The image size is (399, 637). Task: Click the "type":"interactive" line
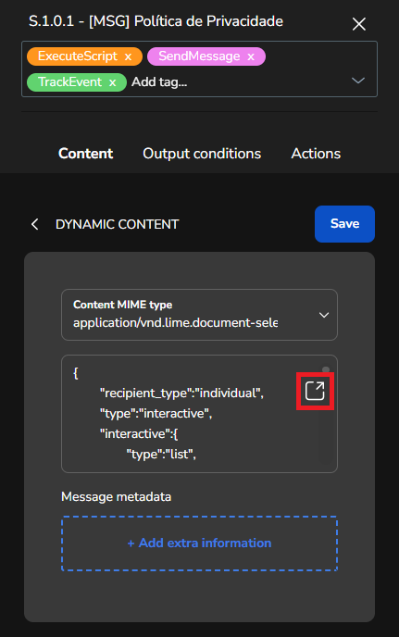click(156, 413)
